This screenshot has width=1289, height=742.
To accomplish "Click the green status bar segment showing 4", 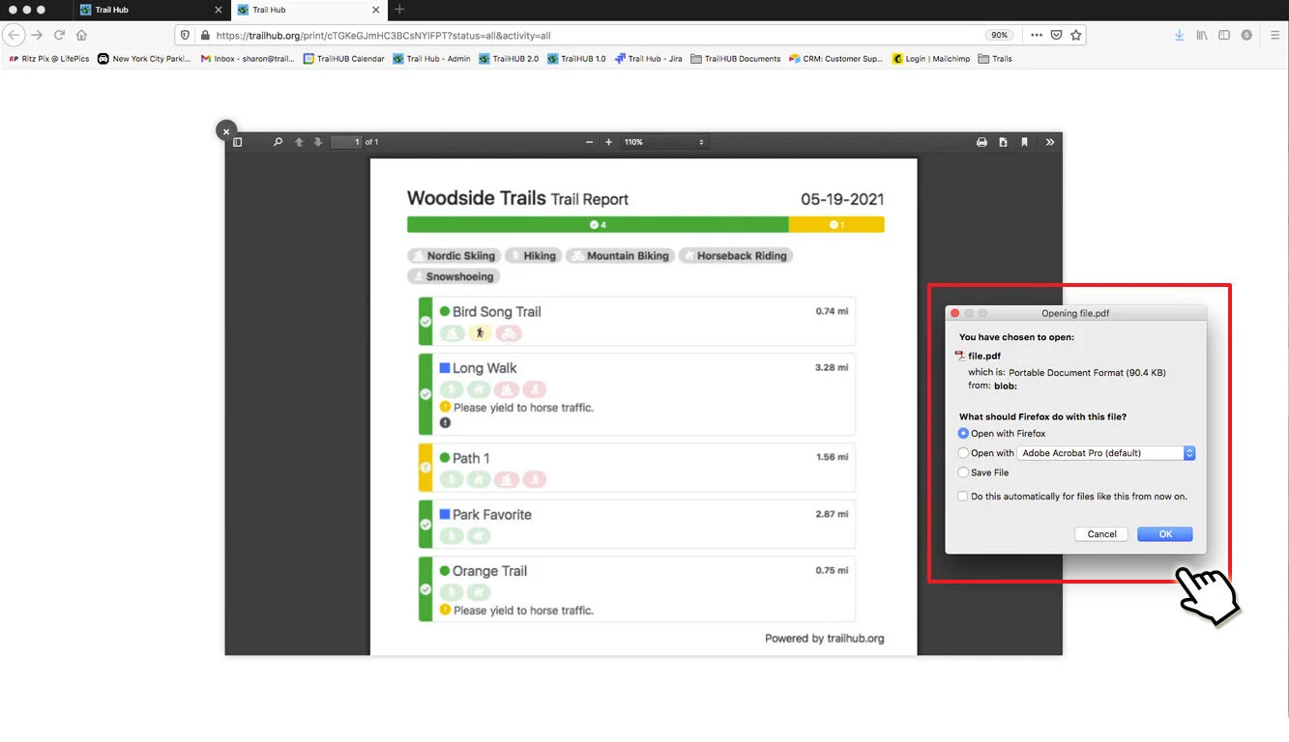I will click(x=598, y=225).
